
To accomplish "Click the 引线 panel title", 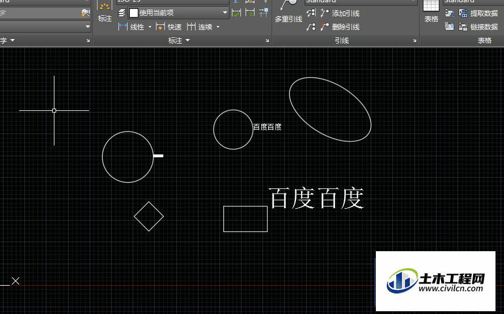I will pyautogui.click(x=342, y=40).
